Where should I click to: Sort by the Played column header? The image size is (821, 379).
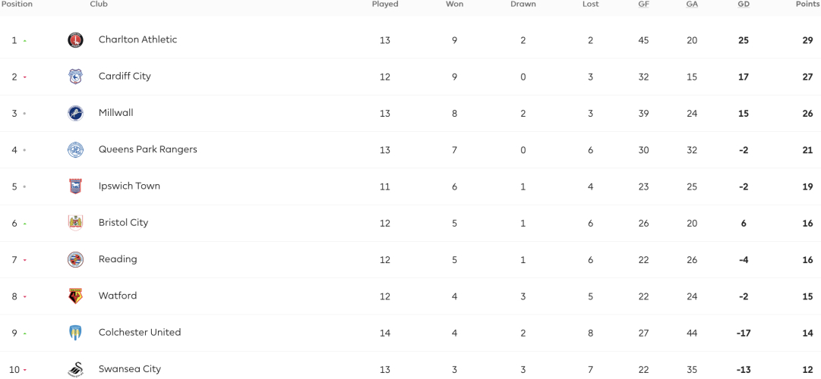click(385, 5)
